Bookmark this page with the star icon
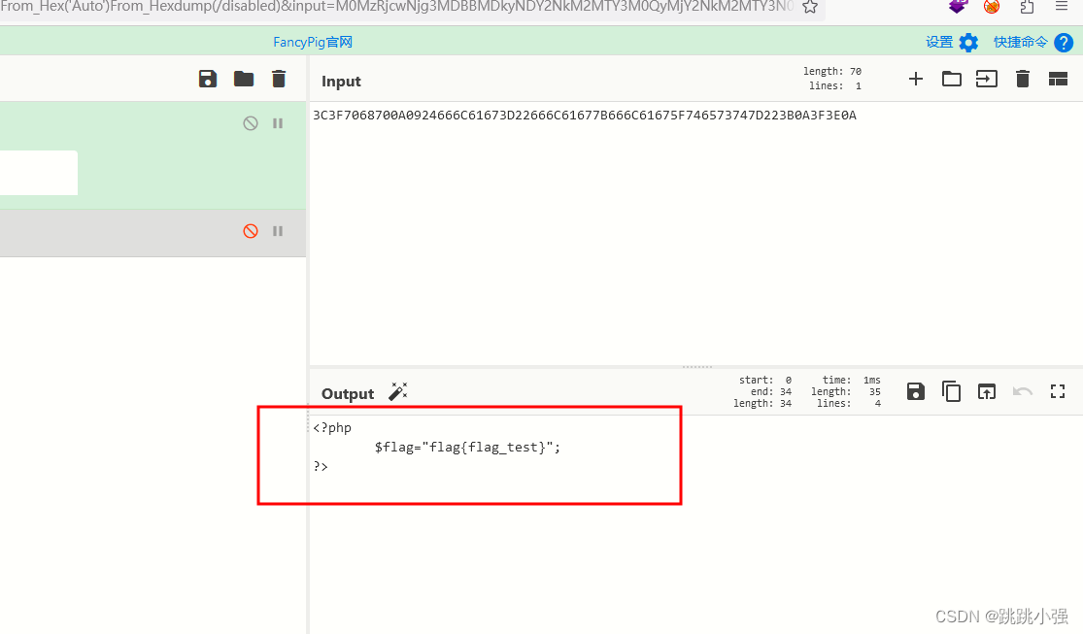 810,7
